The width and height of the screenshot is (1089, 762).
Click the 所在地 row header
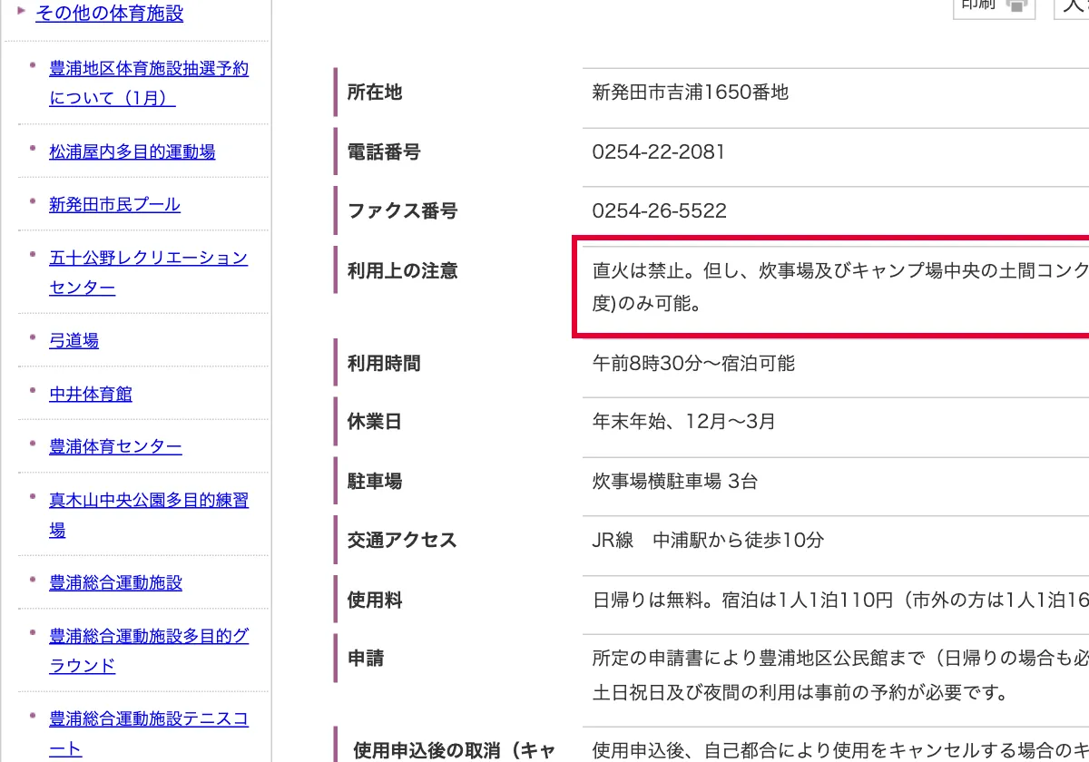[x=375, y=92]
